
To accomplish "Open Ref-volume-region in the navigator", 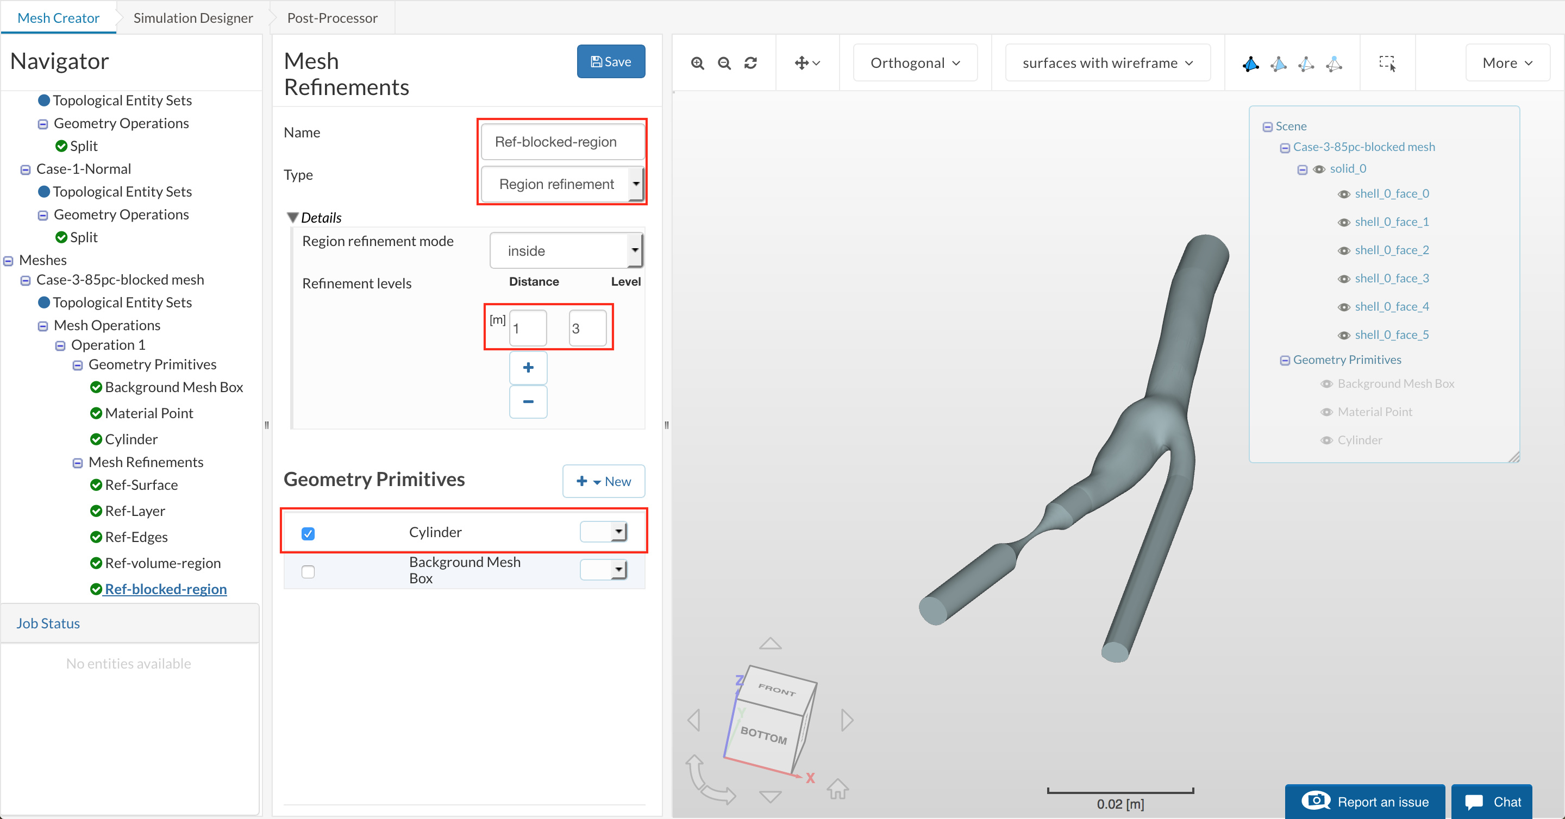I will (x=162, y=563).
